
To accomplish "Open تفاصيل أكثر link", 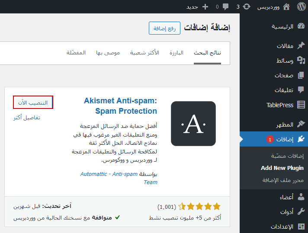I will 27,118.
